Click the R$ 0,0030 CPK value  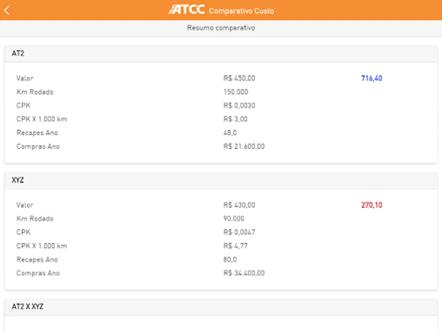pos(239,106)
